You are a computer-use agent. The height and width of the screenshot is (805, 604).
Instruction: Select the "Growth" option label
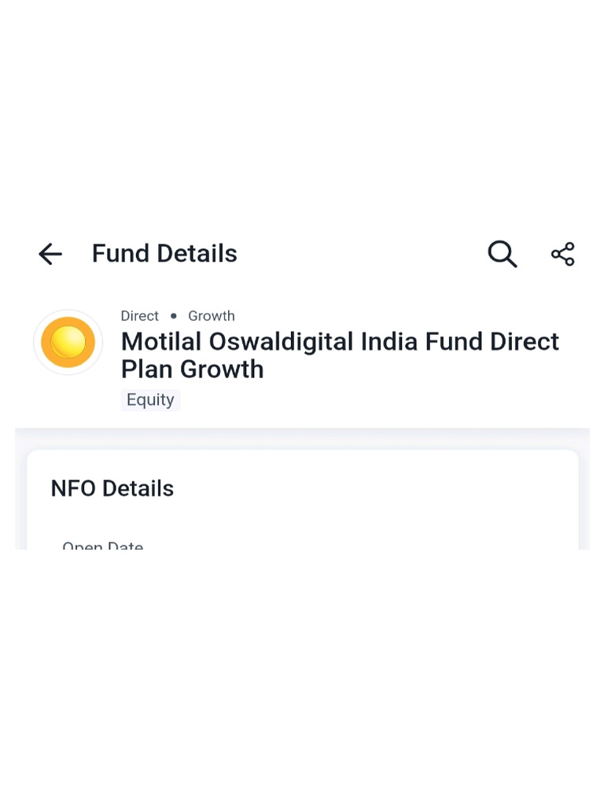click(x=212, y=316)
